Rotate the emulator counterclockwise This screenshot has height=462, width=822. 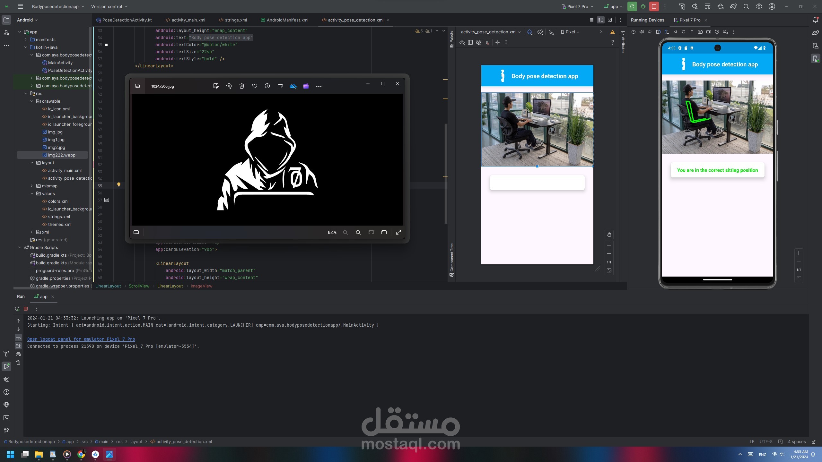(659, 32)
